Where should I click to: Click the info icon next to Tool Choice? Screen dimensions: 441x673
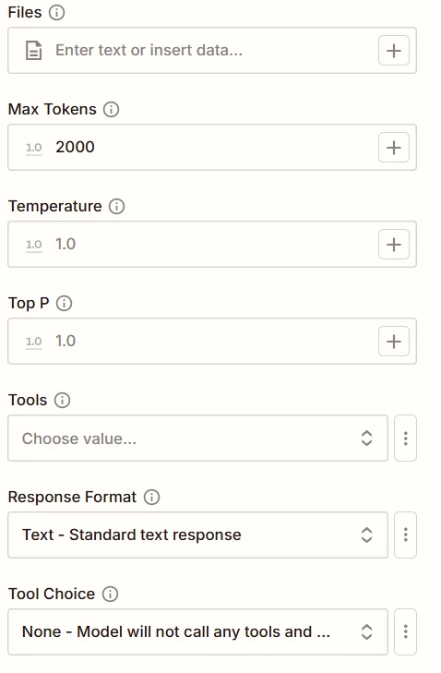(x=111, y=595)
